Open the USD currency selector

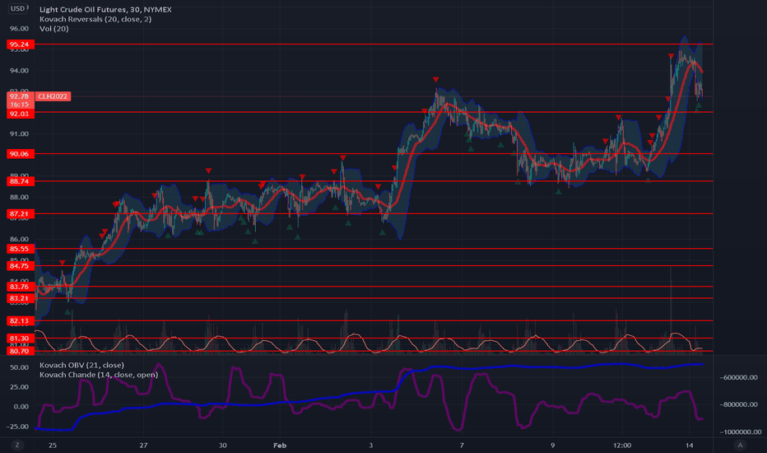[19, 8]
